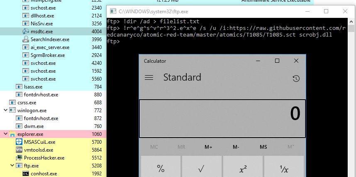This screenshot has height=177, width=356.
Task: Collapse the winlogon.exe process tree
Action: pos(6,111)
